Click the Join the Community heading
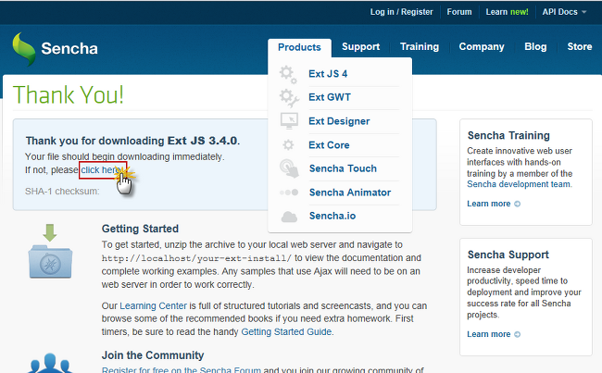 tap(153, 355)
